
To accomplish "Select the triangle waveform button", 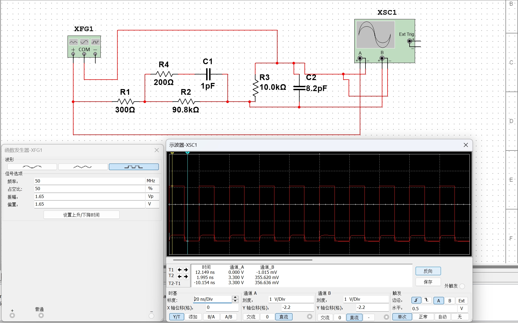I will click(x=83, y=167).
